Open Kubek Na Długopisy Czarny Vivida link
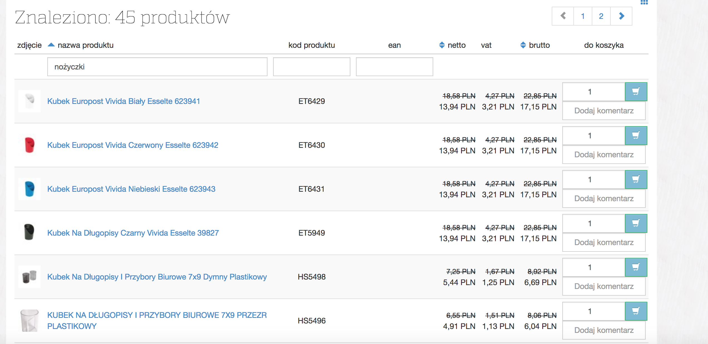The width and height of the screenshot is (708, 344). click(133, 233)
